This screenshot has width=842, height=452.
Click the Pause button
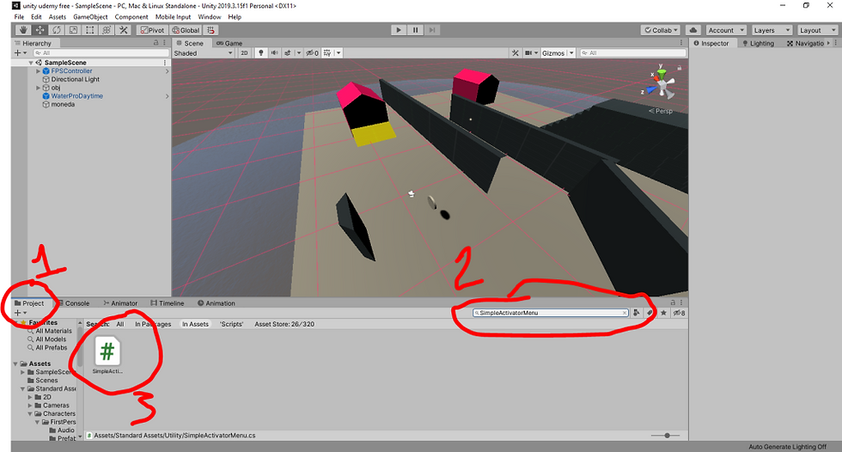pos(415,30)
